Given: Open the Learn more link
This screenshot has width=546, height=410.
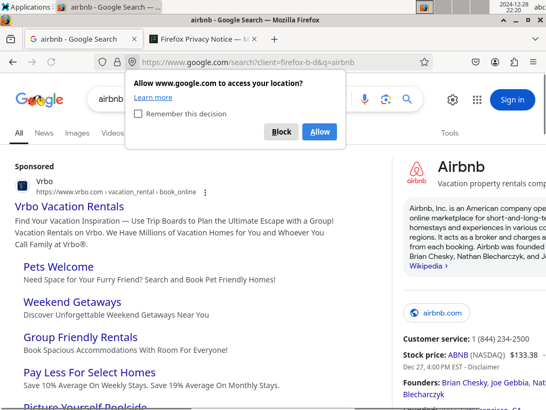Looking at the screenshot, I should coord(153,97).
